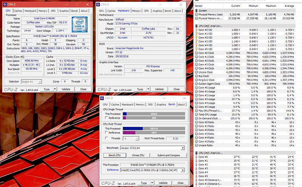The width and height of the screenshot is (302, 187).
Task: Click Close button in the Mainboard window
Action: [176, 89]
